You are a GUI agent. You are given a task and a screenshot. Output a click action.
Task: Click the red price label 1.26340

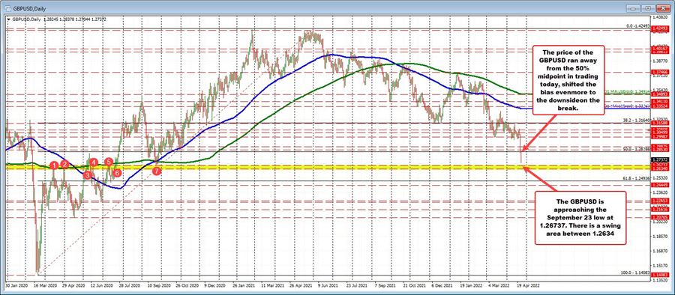(659, 168)
